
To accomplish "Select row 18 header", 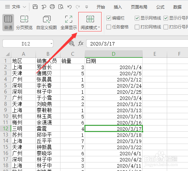I will 5,166.
